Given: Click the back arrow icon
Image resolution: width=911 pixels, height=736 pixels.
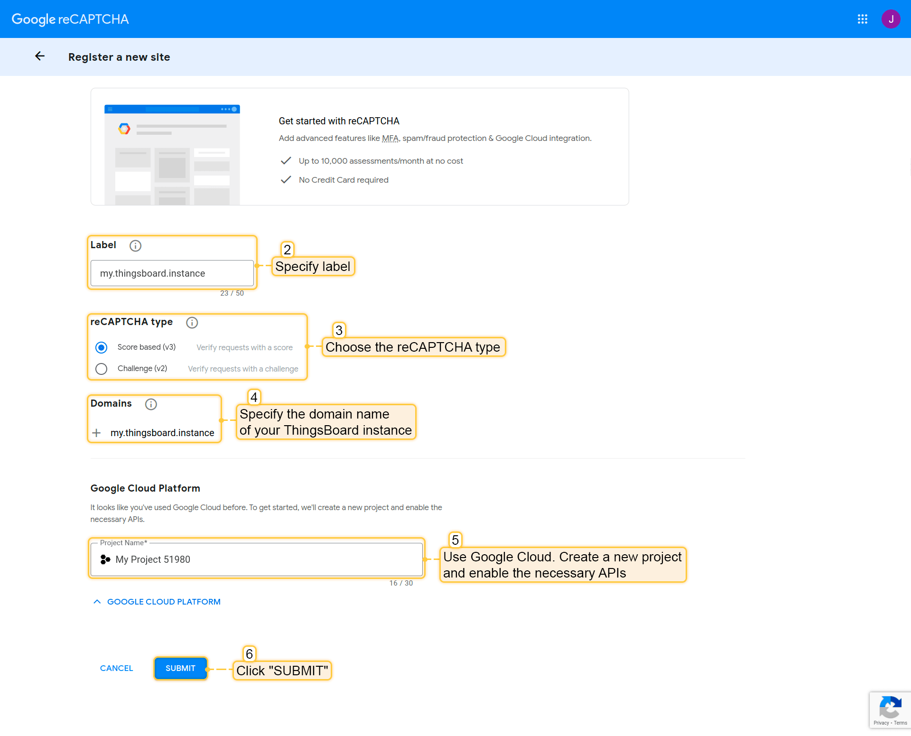Looking at the screenshot, I should coord(40,56).
